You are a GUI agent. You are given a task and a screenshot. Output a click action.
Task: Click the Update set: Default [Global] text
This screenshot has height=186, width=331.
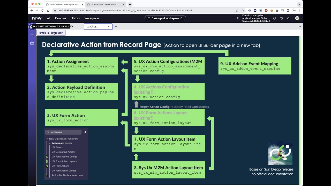(256, 21)
